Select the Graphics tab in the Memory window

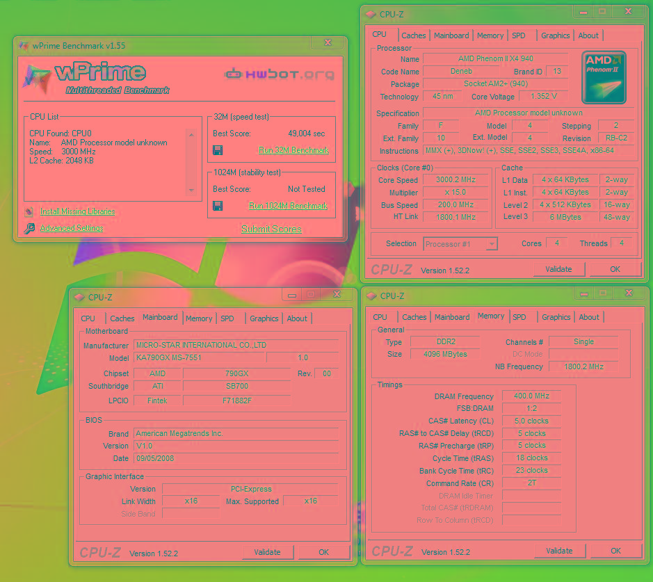click(x=556, y=317)
